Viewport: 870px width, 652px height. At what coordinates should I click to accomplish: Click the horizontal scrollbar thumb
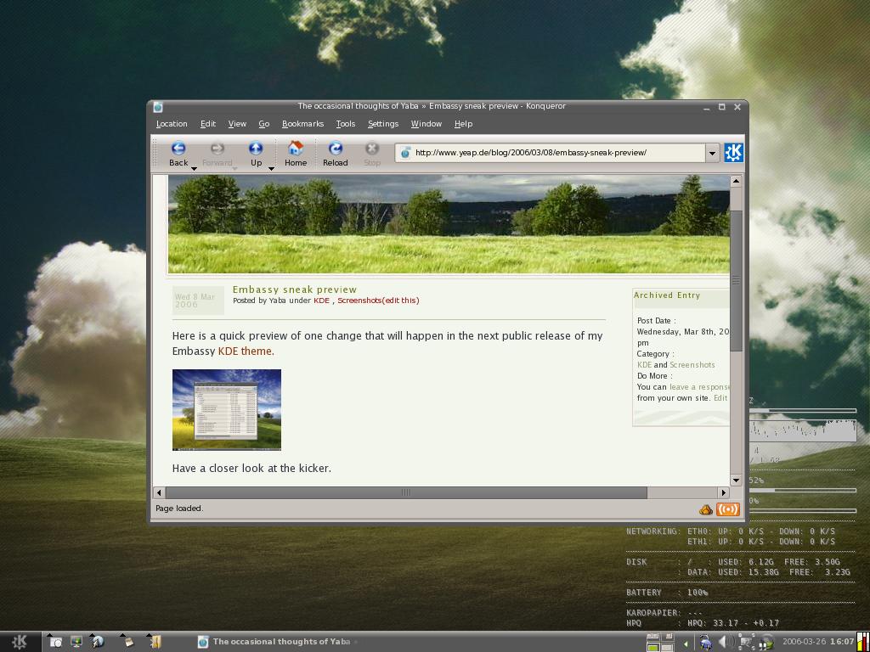(406, 492)
